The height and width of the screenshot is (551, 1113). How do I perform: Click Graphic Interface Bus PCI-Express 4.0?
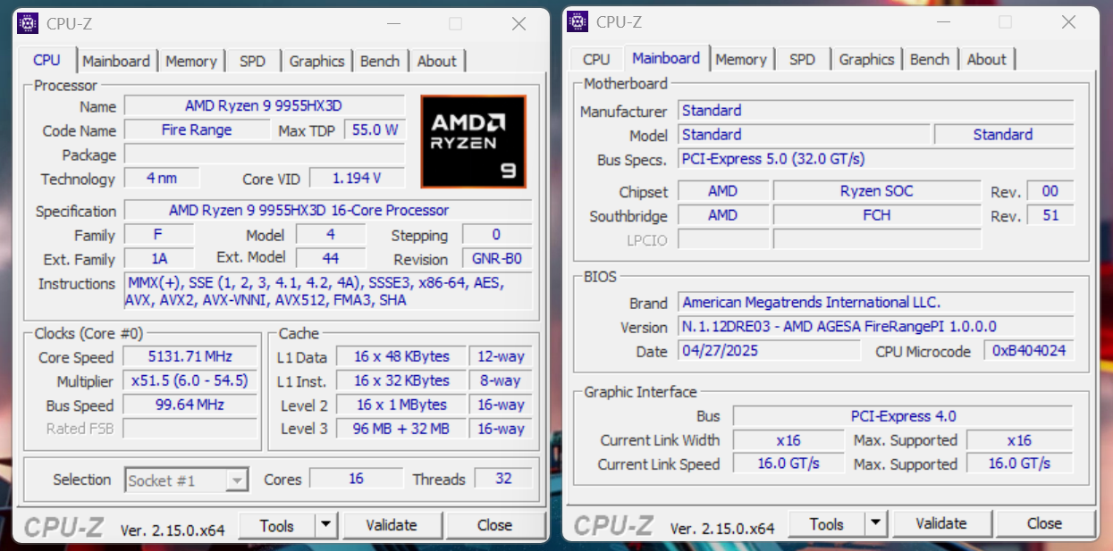pos(903,416)
